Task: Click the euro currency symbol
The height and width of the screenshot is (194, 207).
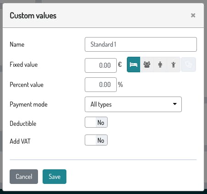Action: point(120,65)
